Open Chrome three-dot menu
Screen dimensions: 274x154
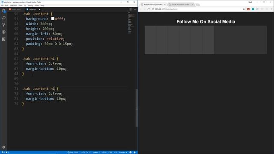tap(271, 9)
